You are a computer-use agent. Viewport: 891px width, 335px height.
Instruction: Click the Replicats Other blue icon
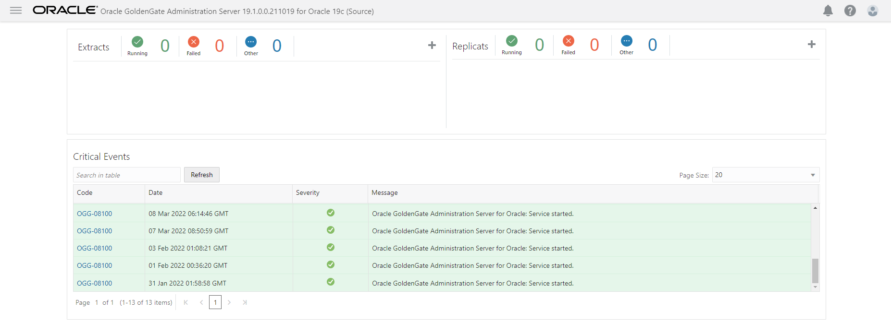point(626,41)
